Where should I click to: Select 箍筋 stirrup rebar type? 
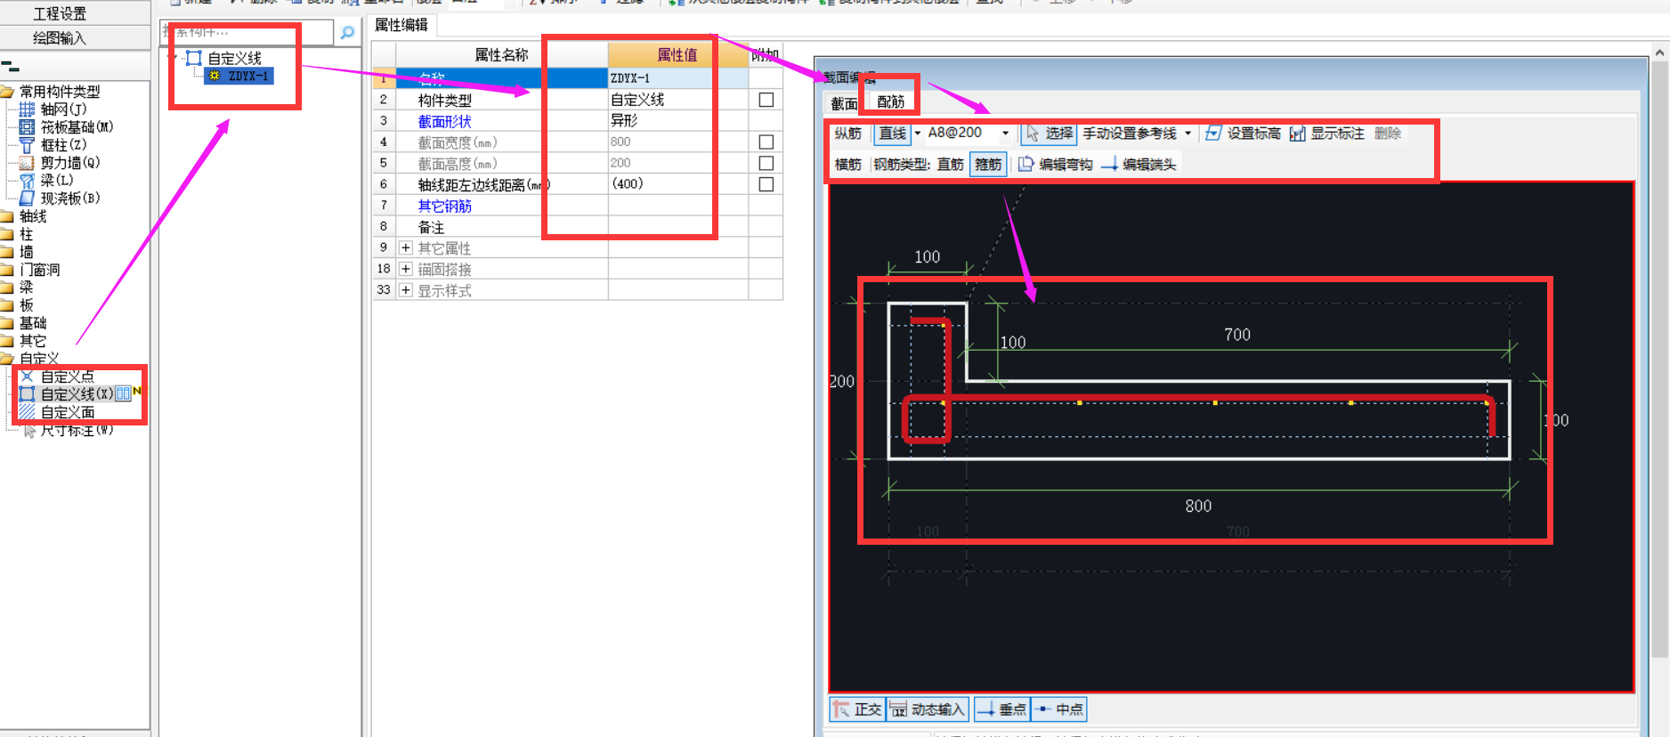(x=988, y=165)
